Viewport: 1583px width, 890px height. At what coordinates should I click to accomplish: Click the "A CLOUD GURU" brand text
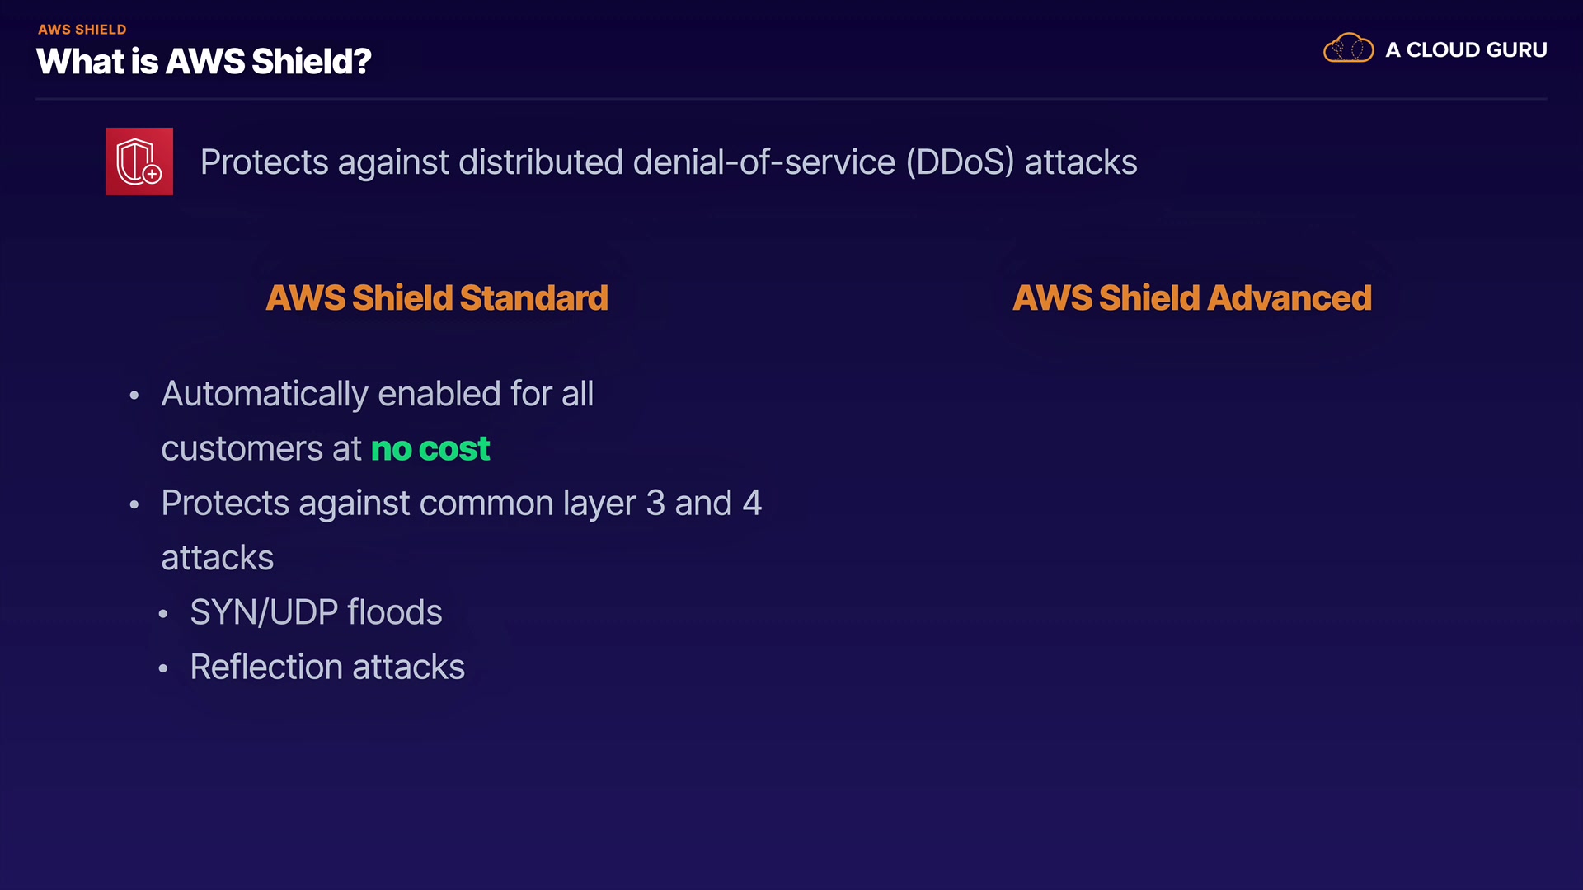pyautogui.click(x=1466, y=50)
